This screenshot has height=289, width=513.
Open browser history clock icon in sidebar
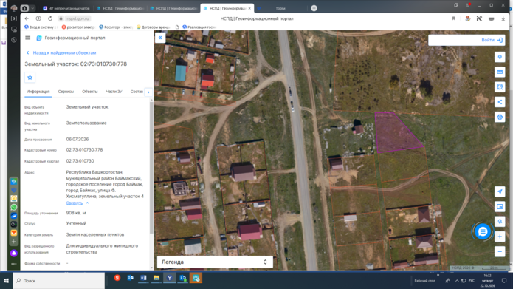pos(14,40)
